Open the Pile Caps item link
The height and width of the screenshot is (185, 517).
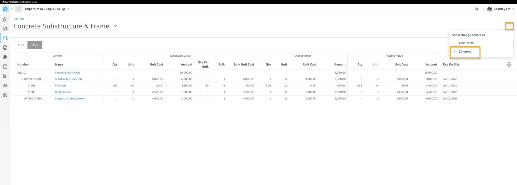click(60, 86)
